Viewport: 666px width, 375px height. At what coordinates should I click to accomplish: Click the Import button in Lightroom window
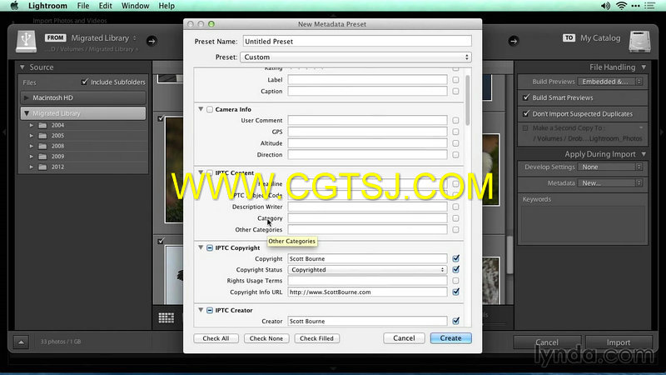(x=619, y=342)
